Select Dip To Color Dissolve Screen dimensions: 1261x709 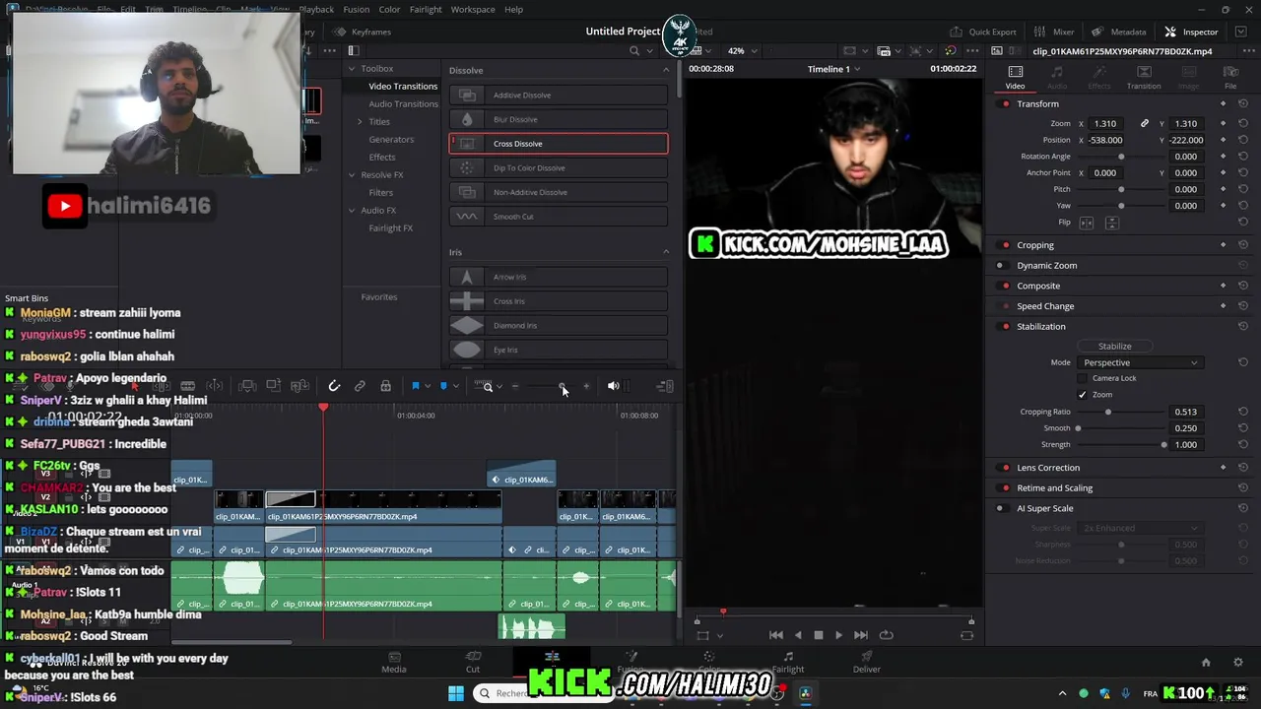tap(559, 168)
